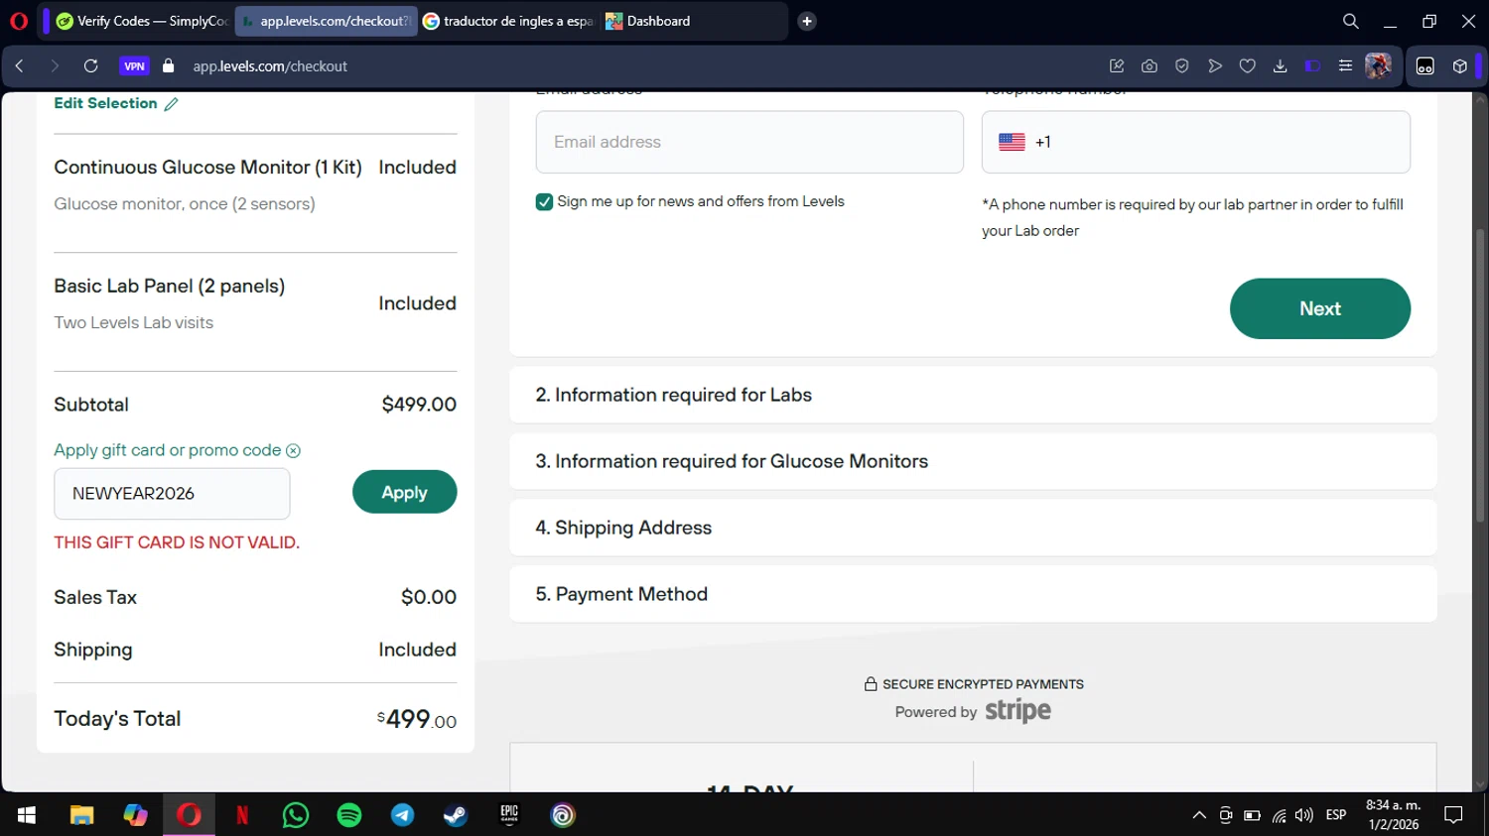
Task: Open the Netflix taskbar icon
Action: pyautogui.click(x=242, y=815)
